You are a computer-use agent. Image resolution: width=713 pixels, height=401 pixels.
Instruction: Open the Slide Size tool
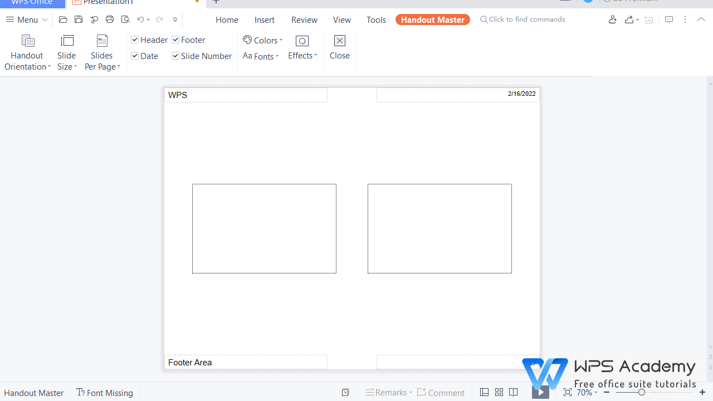[x=66, y=40]
